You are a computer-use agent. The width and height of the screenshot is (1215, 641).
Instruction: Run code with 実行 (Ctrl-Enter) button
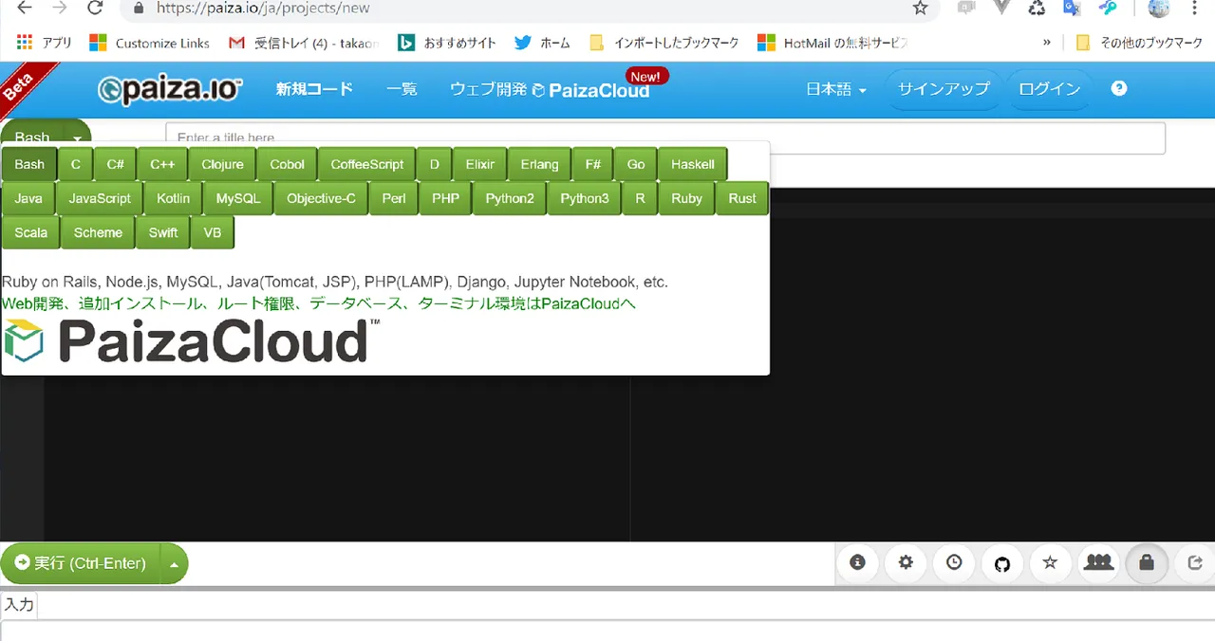tap(82, 563)
